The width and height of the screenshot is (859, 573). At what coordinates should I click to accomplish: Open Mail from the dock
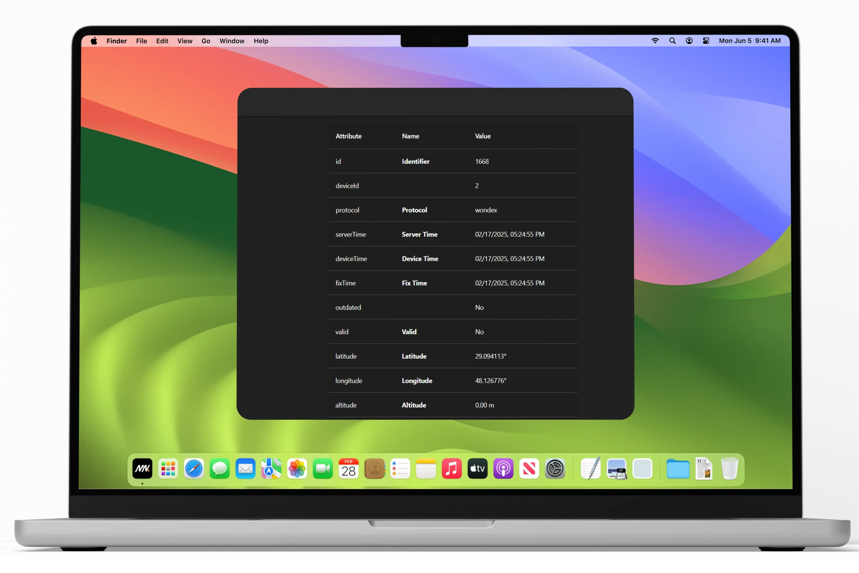coord(245,468)
